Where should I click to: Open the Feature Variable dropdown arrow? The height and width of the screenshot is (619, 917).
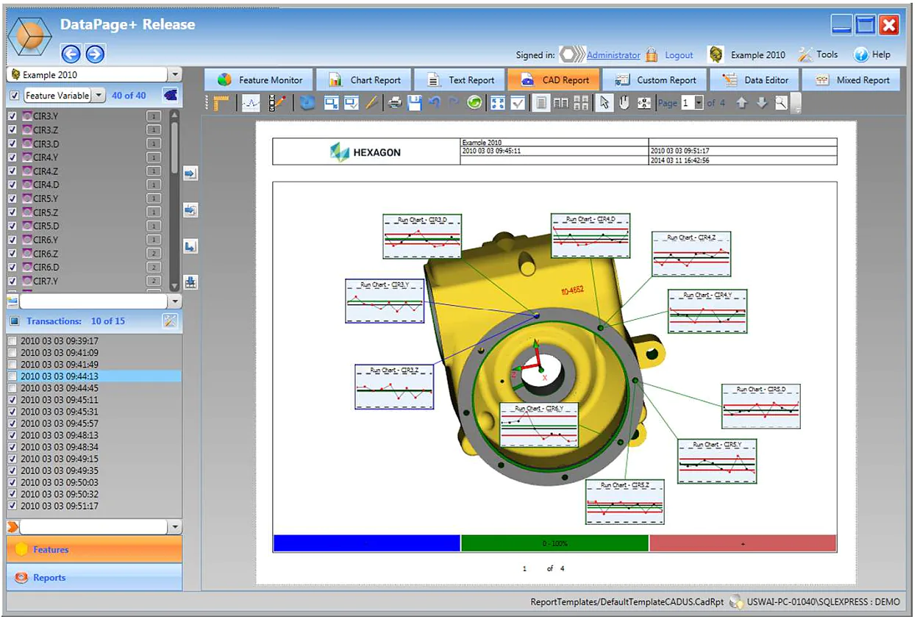(x=99, y=96)
